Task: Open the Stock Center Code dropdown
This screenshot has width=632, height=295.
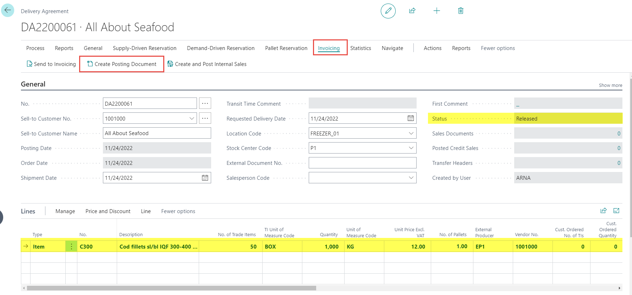Action: coord(411,148)
